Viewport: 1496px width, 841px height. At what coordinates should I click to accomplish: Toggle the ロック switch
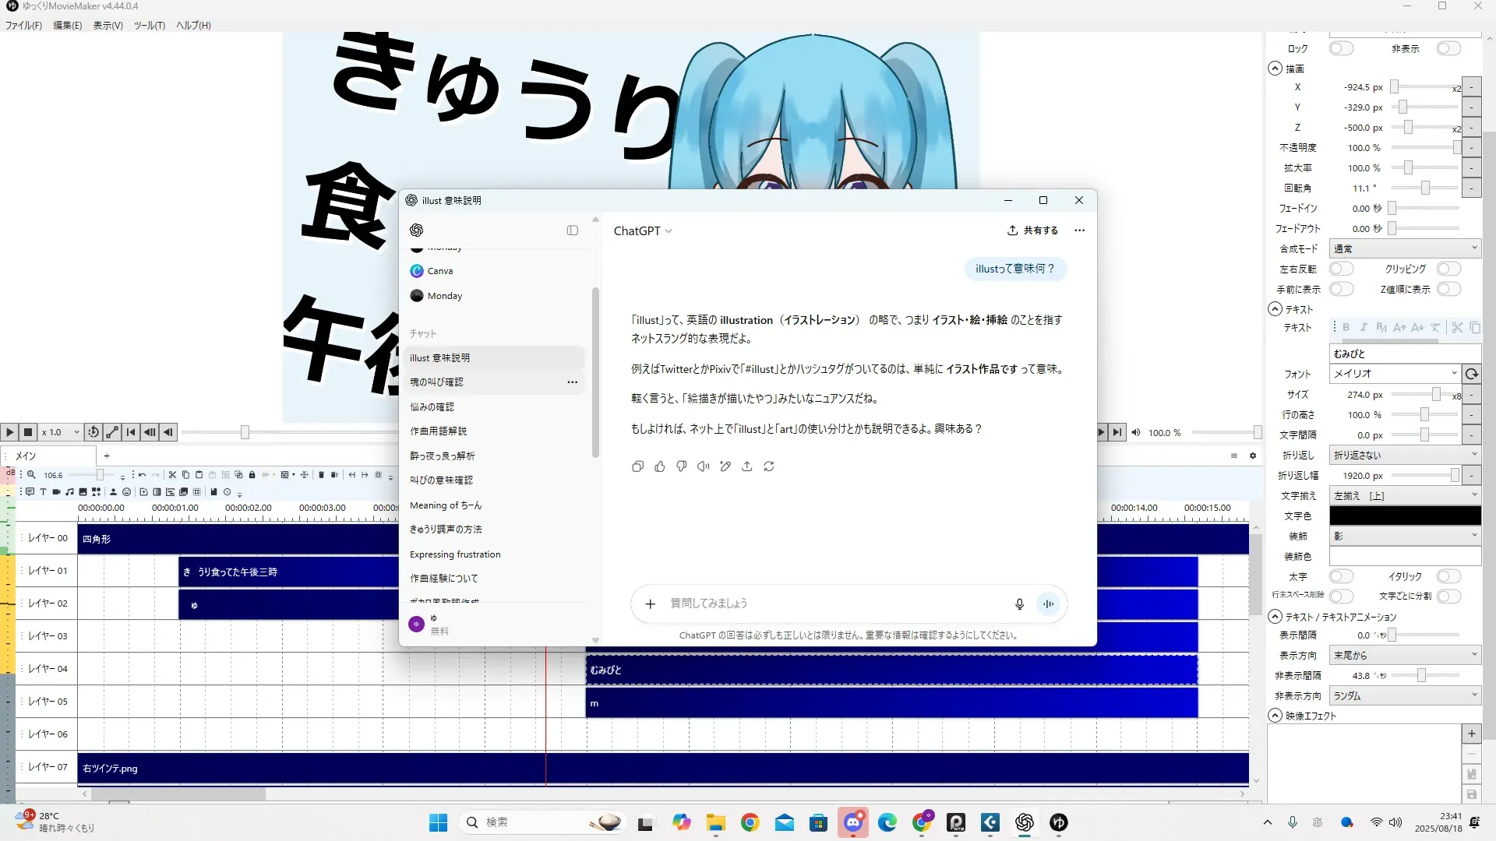[1341, 48]
